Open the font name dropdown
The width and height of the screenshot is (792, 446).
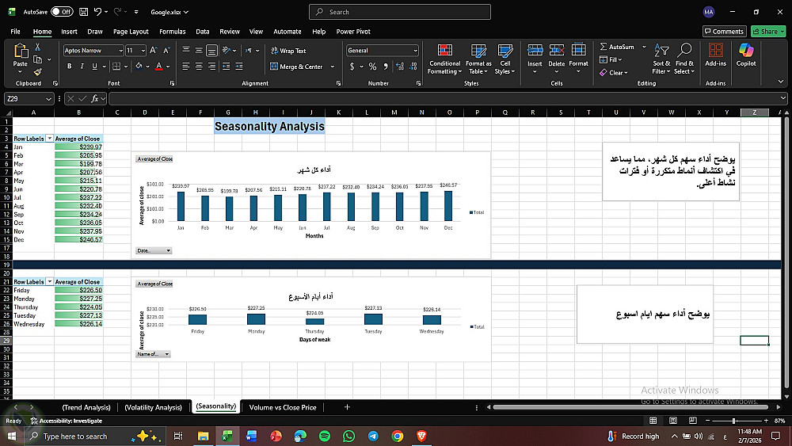pos(120,51)
